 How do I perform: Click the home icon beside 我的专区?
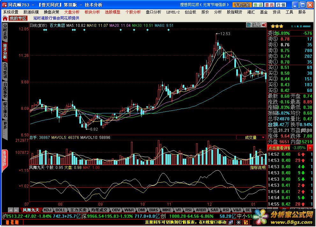(x=5, y=19)
